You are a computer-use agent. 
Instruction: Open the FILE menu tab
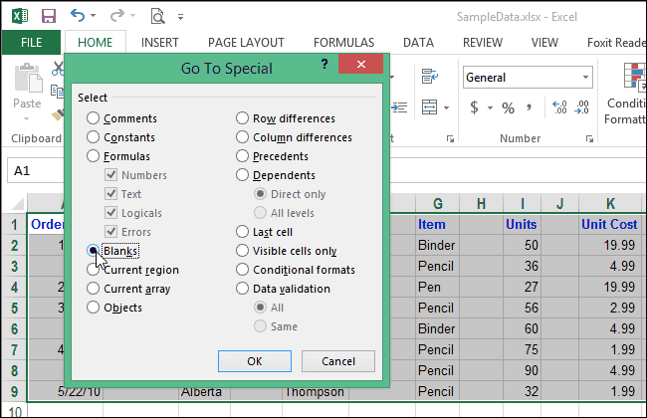coord(31,43)
